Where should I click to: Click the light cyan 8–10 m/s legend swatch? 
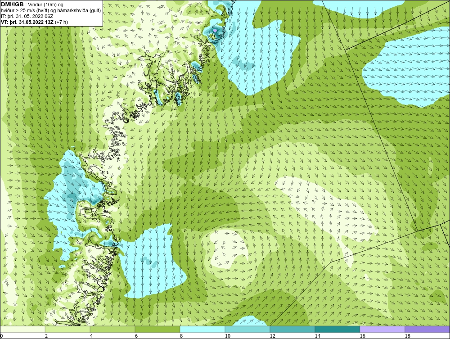coord(202,329)
